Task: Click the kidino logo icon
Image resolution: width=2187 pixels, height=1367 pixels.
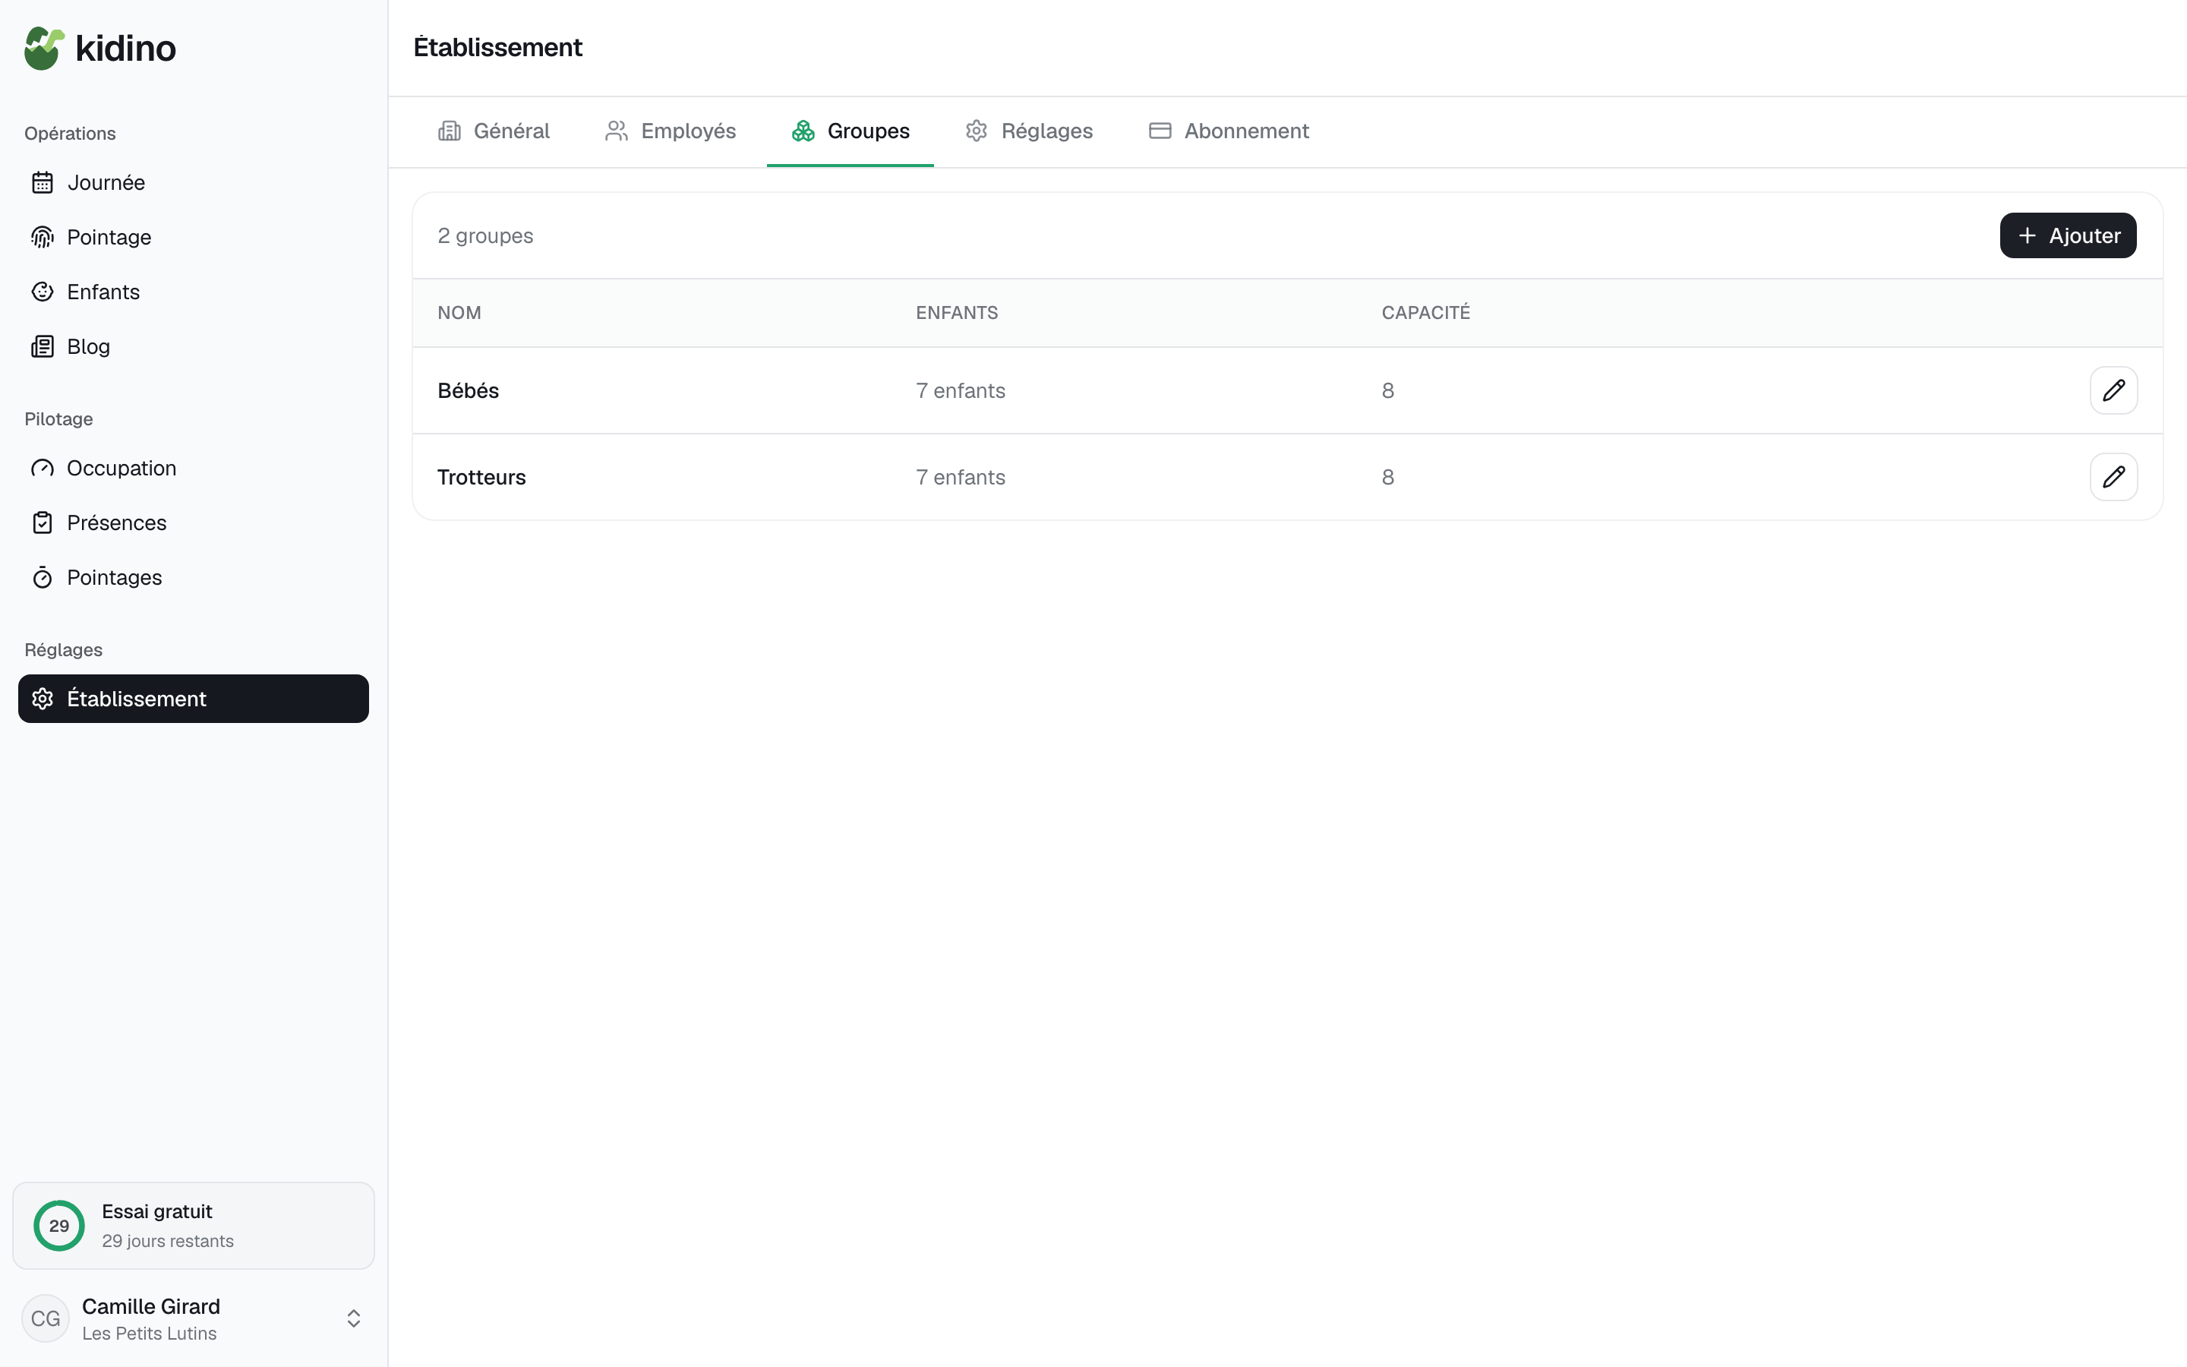Action: point(44,48)
